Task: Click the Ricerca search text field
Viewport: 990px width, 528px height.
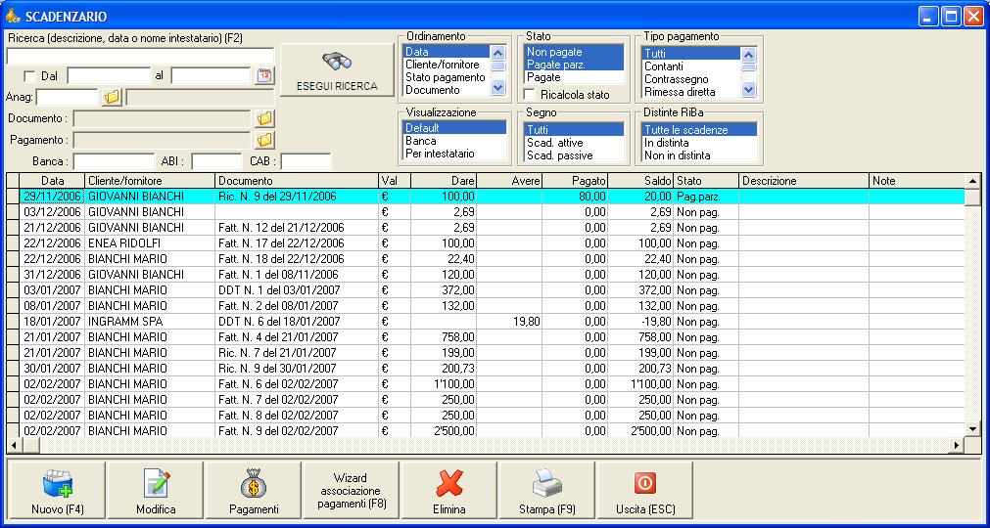Action: tap(140, 56)
